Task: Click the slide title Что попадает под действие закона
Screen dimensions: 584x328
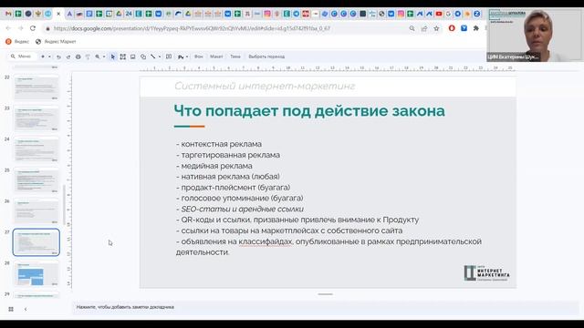Action: pos(309,111)
